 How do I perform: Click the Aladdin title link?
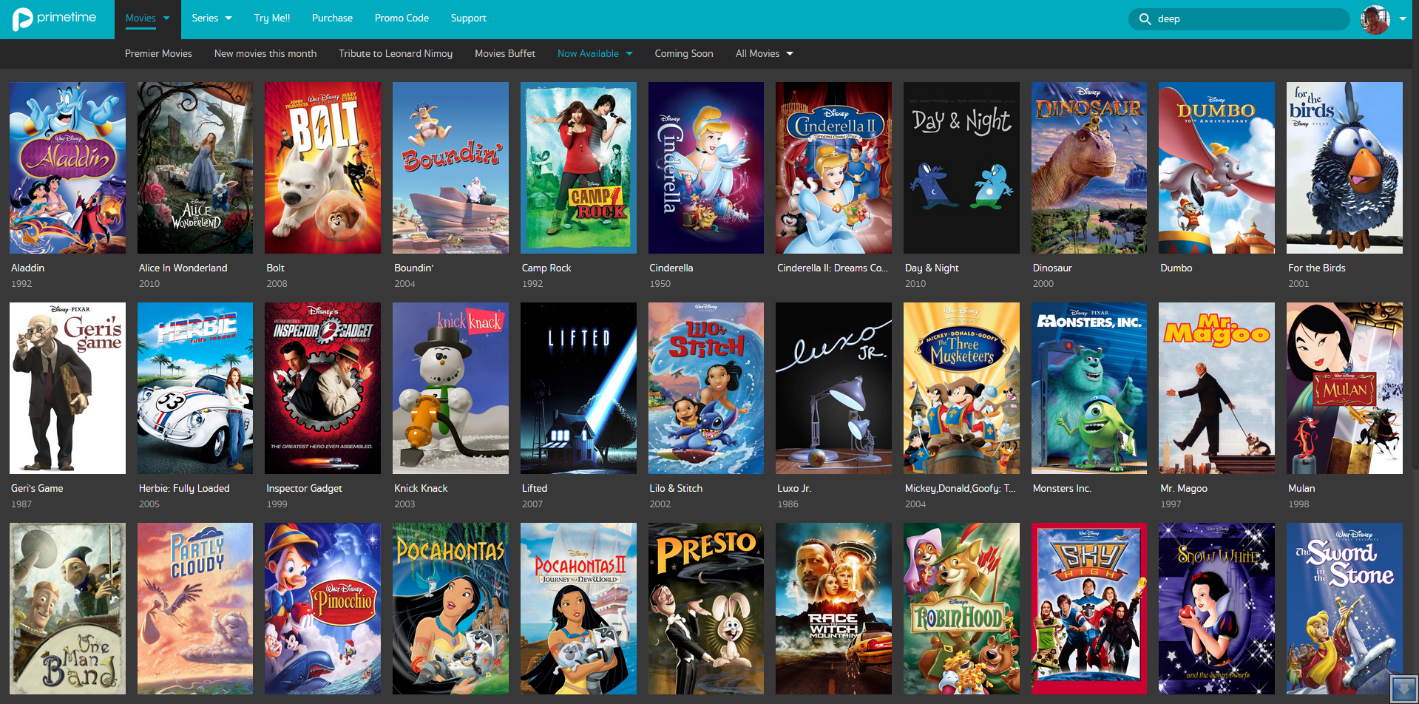[28, 268]
